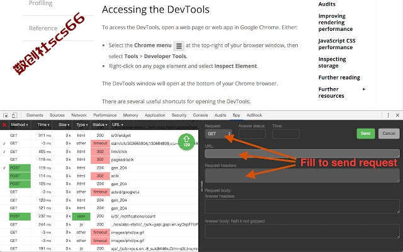403x252 pixels.
Task: Select the pagead/aclk request row
Action: coord(99,159)
